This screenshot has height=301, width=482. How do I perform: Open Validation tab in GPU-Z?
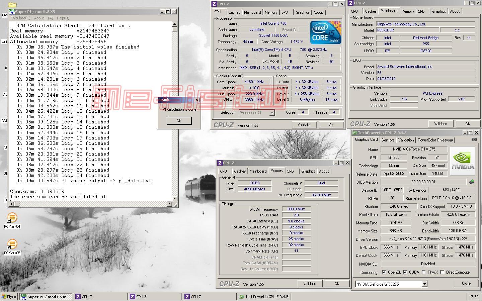406,140
